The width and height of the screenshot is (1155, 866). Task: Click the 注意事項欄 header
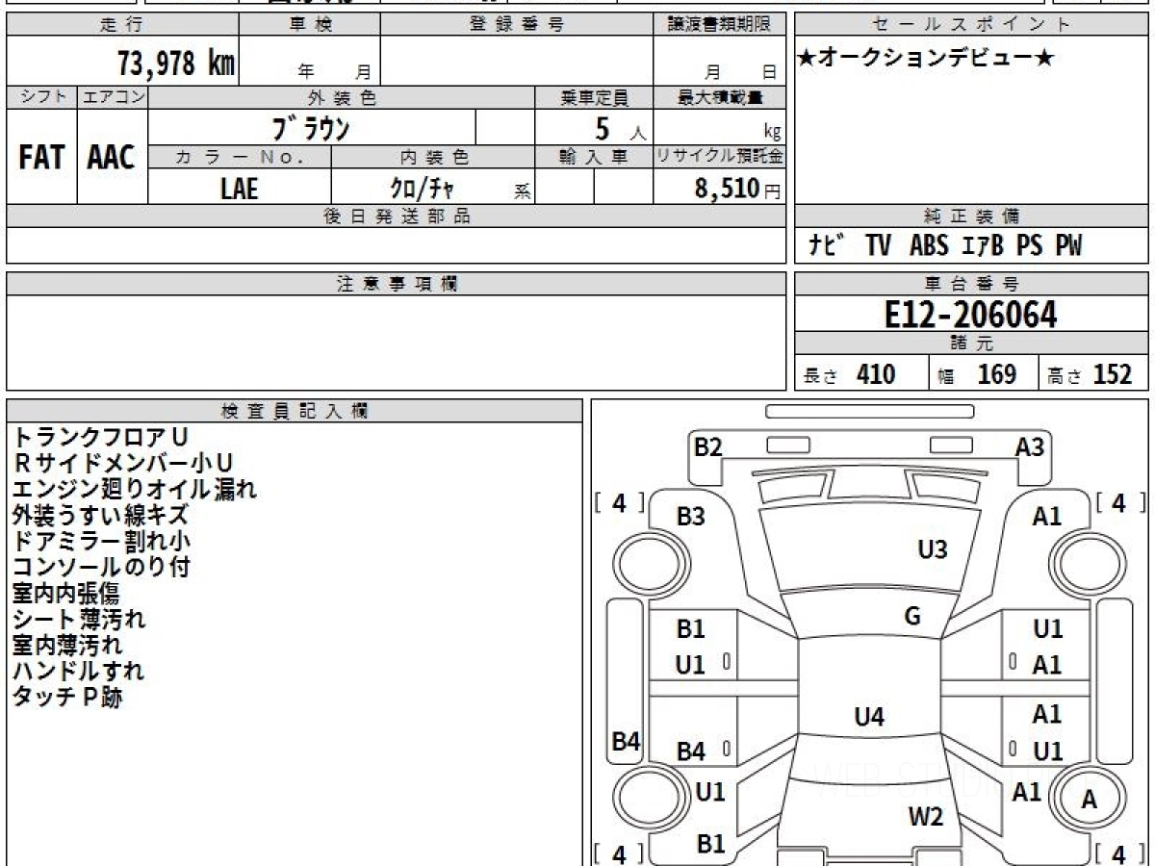397,284
